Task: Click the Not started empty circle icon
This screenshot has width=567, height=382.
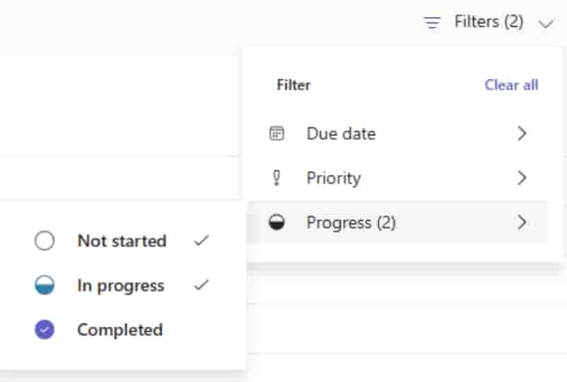Action: pyautogui.click(x=44, y=241)
